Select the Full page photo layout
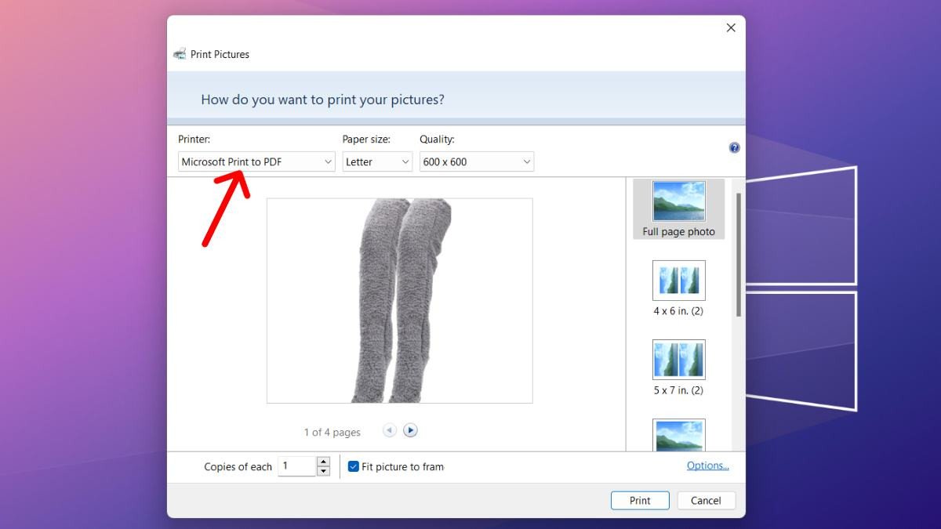The width and height of the screenshot is (941, 529). 678,208
